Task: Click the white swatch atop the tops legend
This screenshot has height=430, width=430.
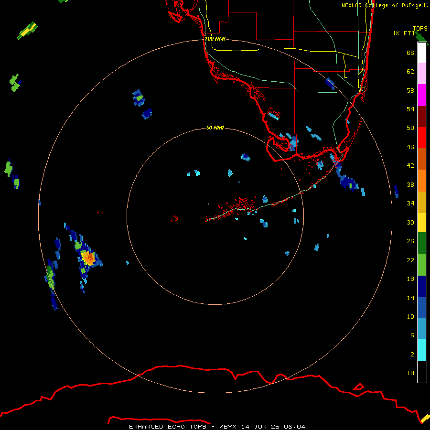Action: [422, 53]
